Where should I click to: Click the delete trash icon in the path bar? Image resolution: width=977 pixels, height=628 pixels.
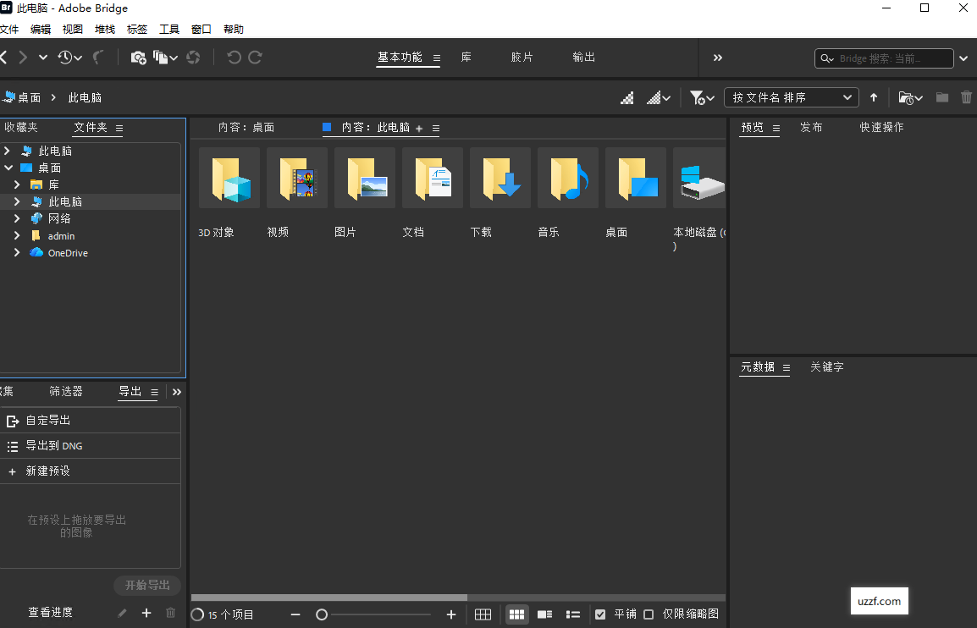[x=966, y=97]
